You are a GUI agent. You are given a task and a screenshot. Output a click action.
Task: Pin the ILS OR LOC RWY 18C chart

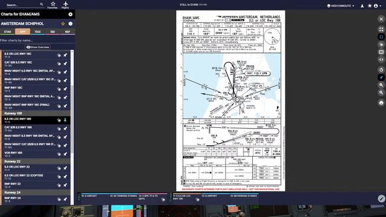click(x=65, y=55)
